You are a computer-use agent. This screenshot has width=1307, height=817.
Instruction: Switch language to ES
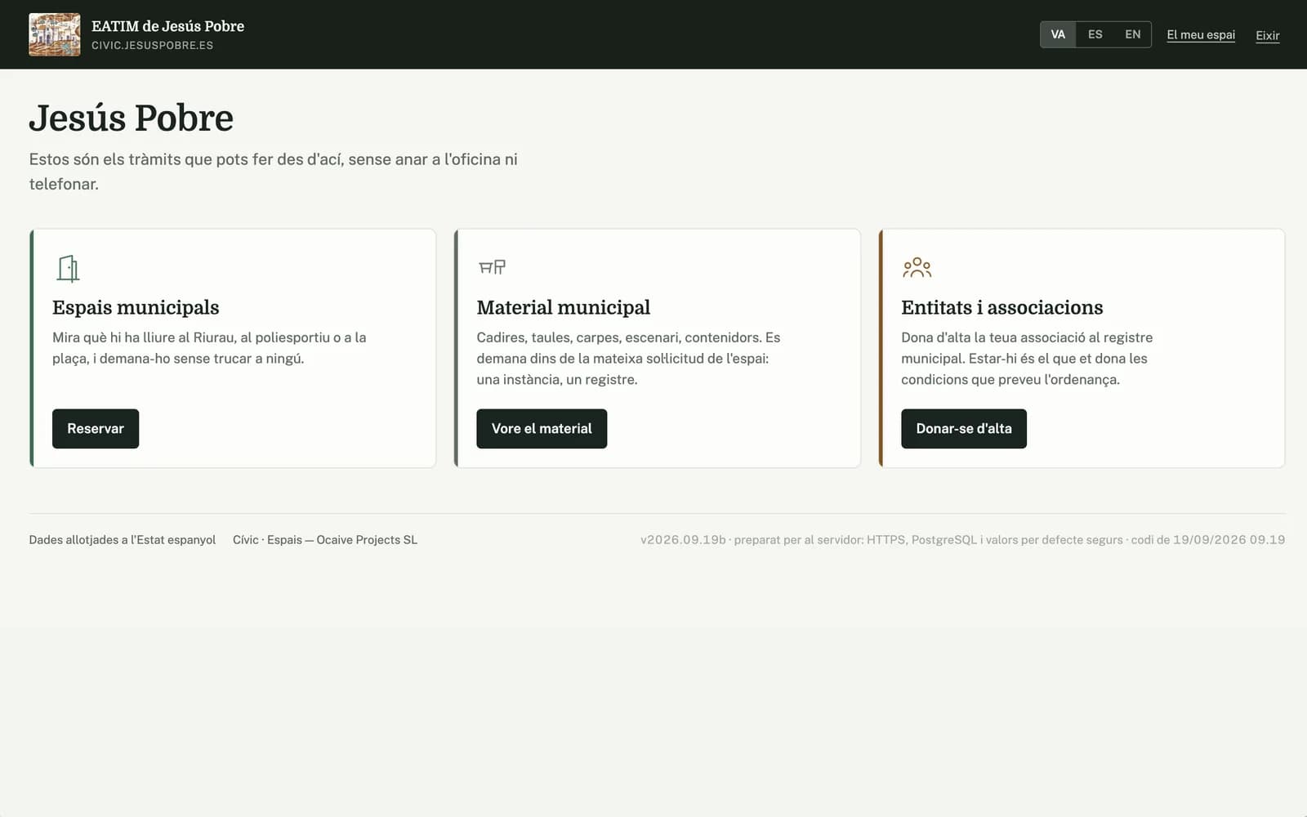[1095, 34]
